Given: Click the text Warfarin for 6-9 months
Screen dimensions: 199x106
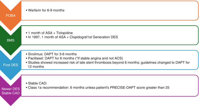Looking at the screenshot, I should [46, 10].
